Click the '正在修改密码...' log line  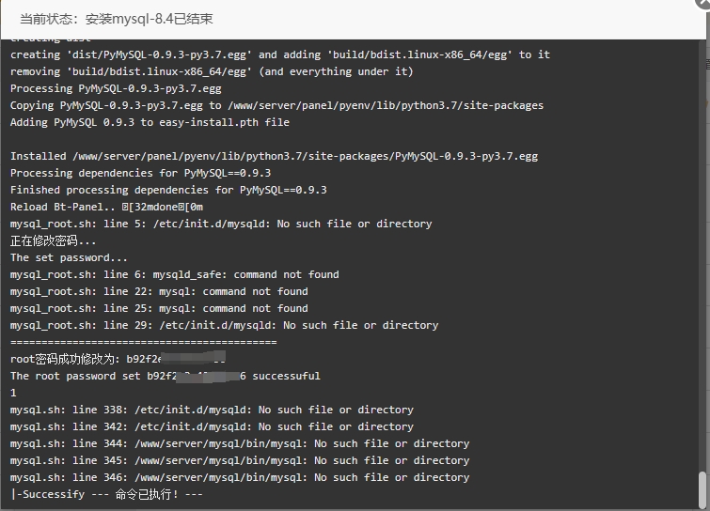pyautogui.click(x=53, y=241)
